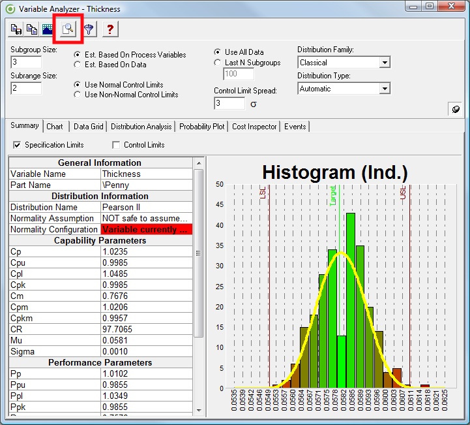Click the Cm value 0.7676
The height and width of the screenshot is (425, 470).
point(147,296)
